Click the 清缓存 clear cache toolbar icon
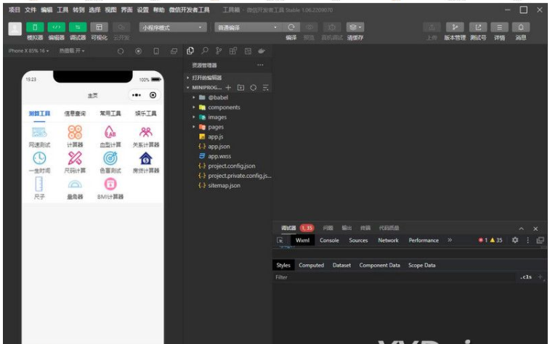 click(355, 28)
